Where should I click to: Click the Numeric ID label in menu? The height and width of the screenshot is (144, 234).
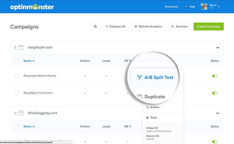[x=153, y=136]
